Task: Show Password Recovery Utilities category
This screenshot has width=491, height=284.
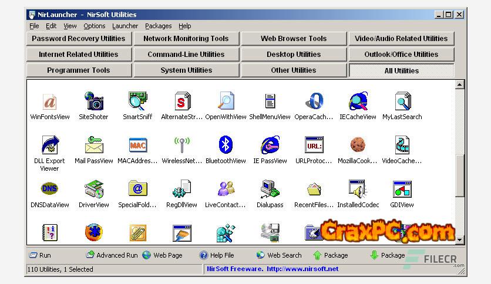Action: point(79,39)
